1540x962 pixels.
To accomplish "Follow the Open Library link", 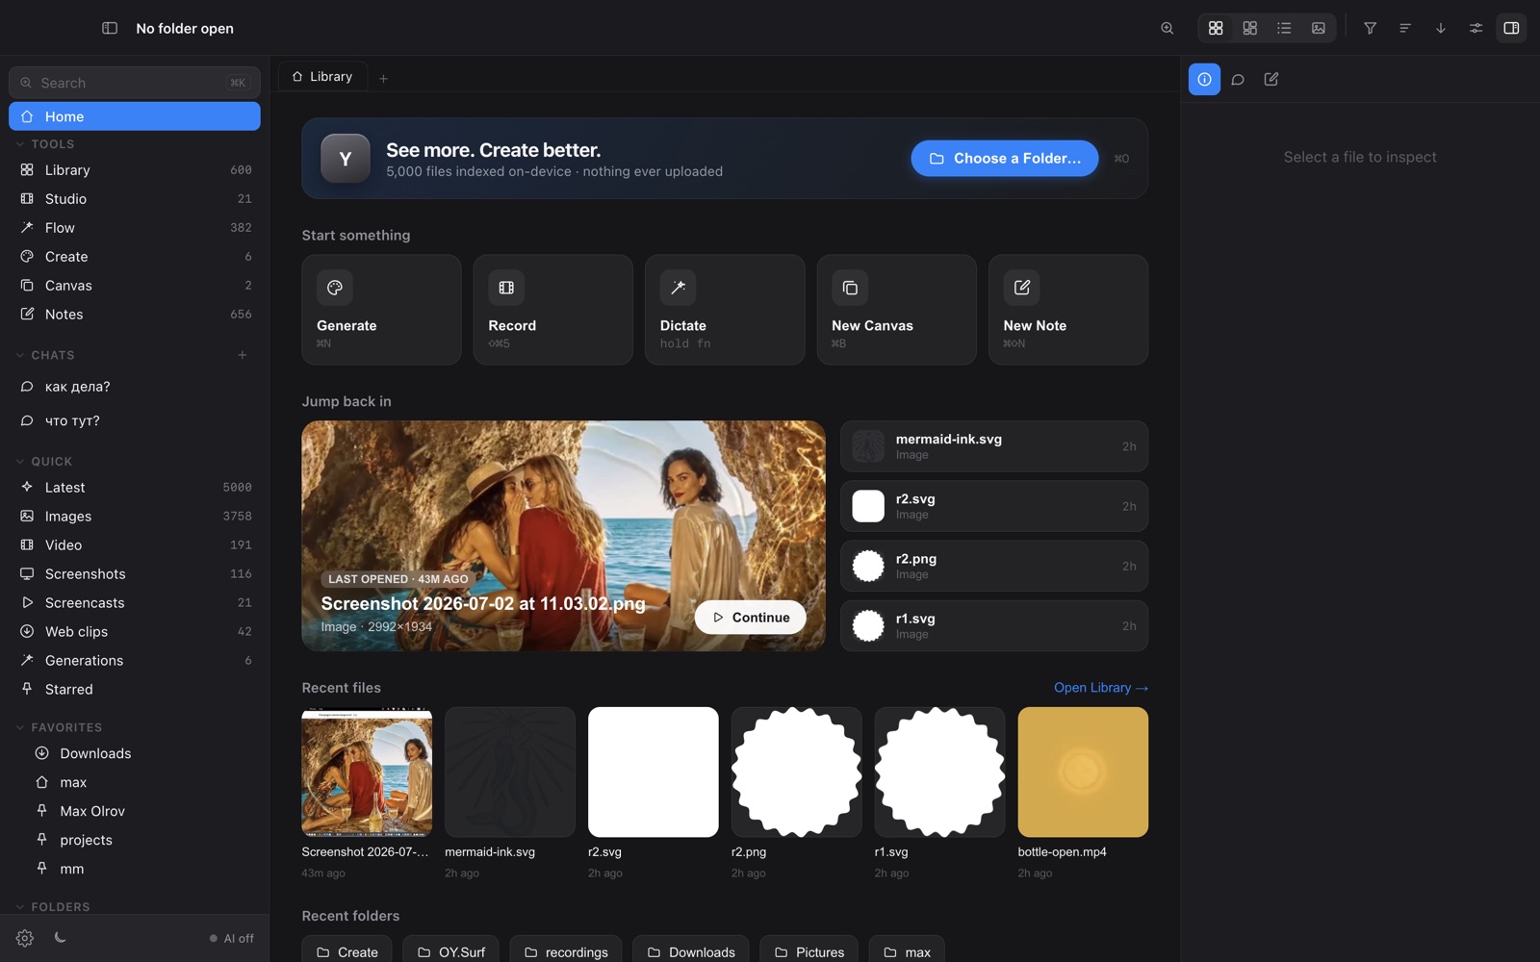I will 1101,687.
